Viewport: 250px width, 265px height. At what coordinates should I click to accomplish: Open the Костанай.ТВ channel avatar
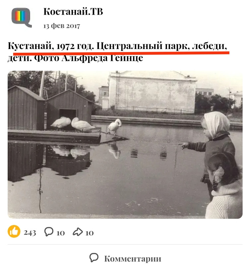click(22, 17)
